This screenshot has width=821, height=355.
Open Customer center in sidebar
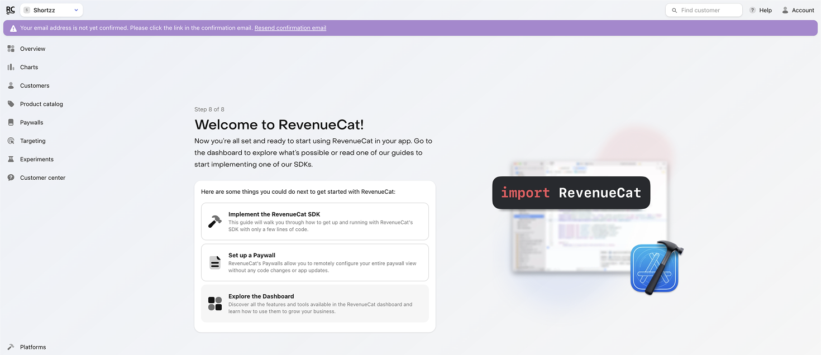[42, 177]
